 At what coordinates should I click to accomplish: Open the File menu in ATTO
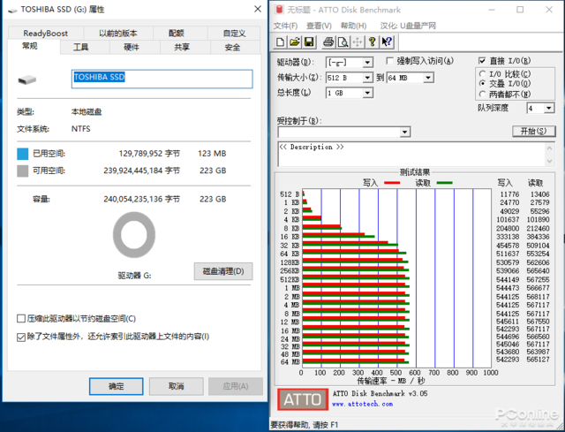point(285,26)
